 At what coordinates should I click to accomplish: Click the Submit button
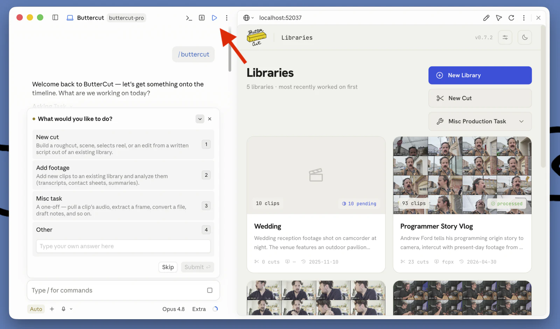[197, 267]
